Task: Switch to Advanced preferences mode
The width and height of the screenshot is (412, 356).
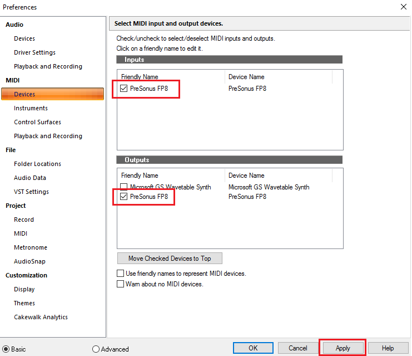Action: (x=96, y=349)
